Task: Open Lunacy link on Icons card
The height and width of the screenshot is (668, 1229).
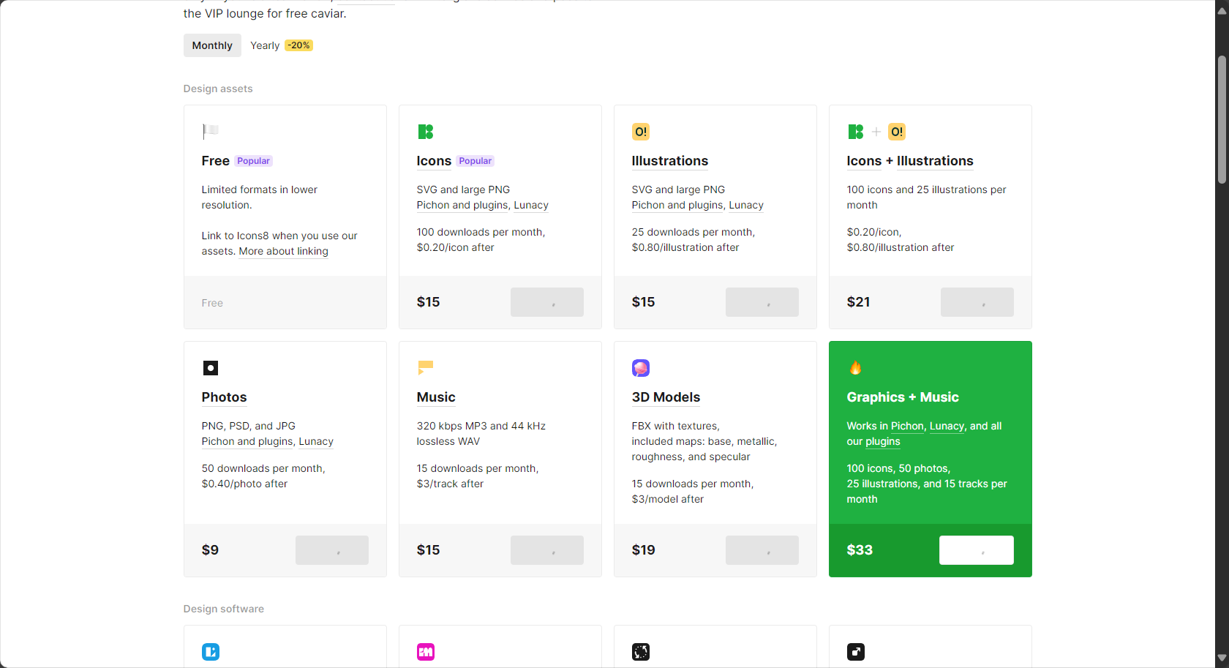Action: coord(531,205)
